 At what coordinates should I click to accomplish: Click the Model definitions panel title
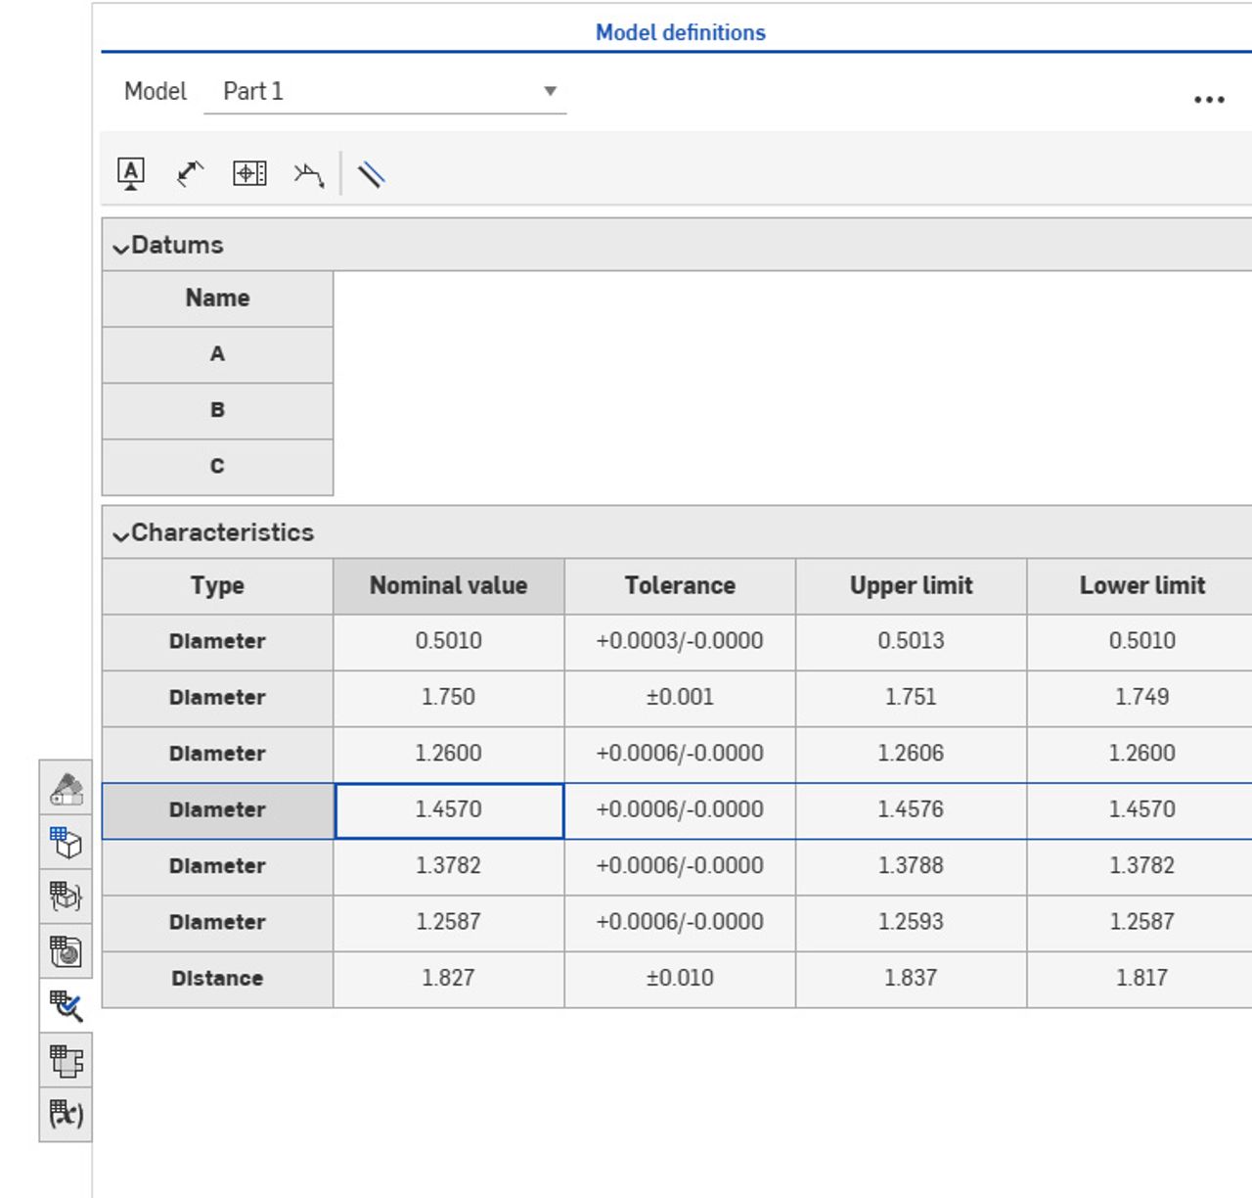pyautogui.click(x=679, y=32)
